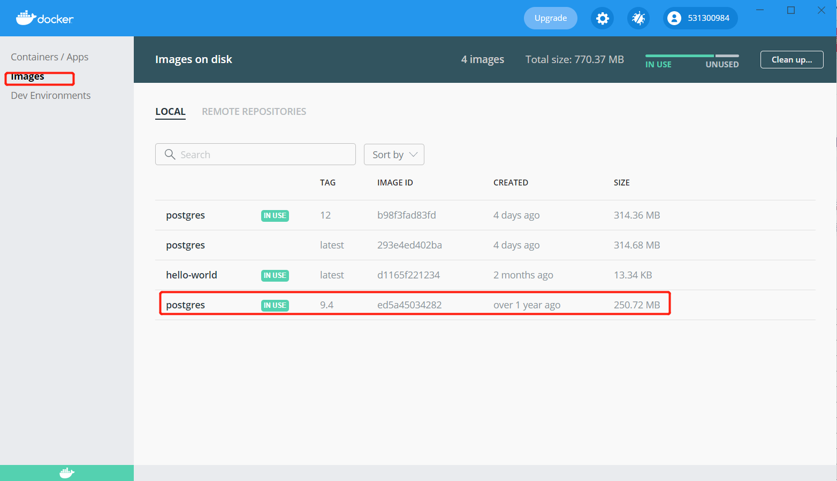Viewport: 837px width, 481px height.
Task: Click image ID 293e4ed402ba
Action: pos(409,245)
